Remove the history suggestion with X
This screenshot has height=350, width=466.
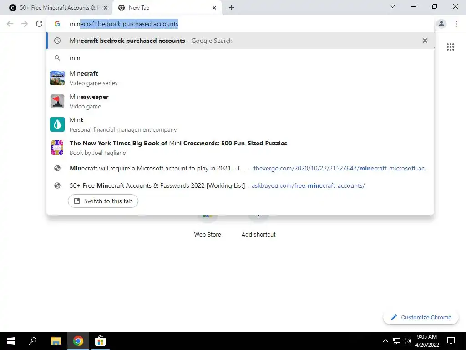pyautogui.click(x=425, y=41)
